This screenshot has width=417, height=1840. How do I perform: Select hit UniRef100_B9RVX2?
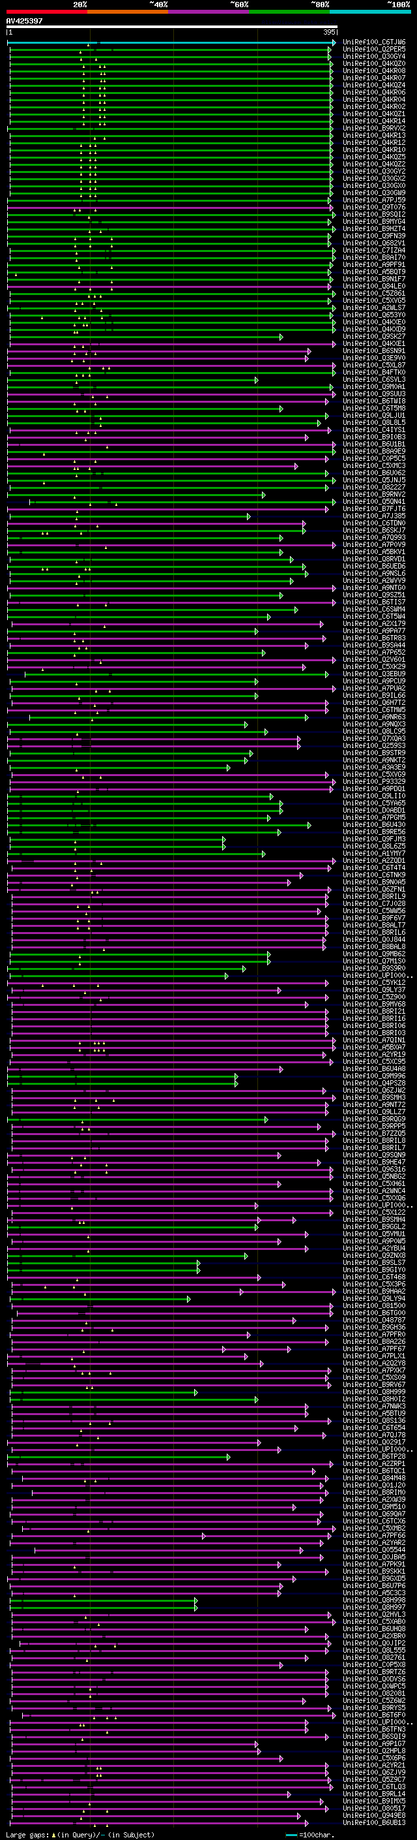coord(374,129)
